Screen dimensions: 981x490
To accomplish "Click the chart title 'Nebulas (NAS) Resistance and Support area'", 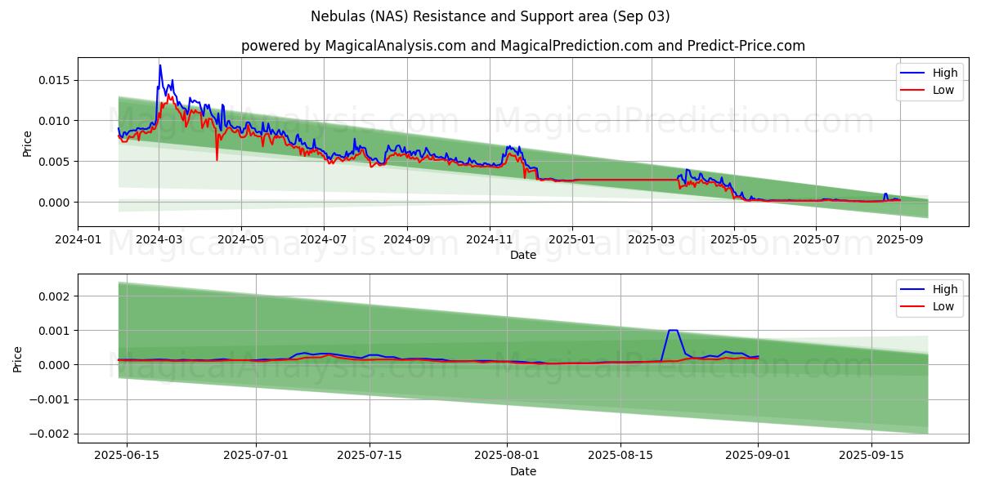I will coord(490,16).
